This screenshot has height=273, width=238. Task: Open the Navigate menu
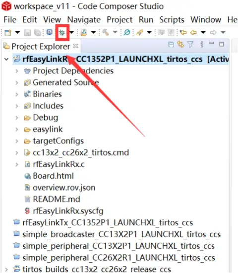tap(84, 19)
